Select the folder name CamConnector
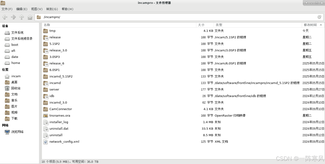This screenshot has width=325, height=164. click(x=61, y=109)
